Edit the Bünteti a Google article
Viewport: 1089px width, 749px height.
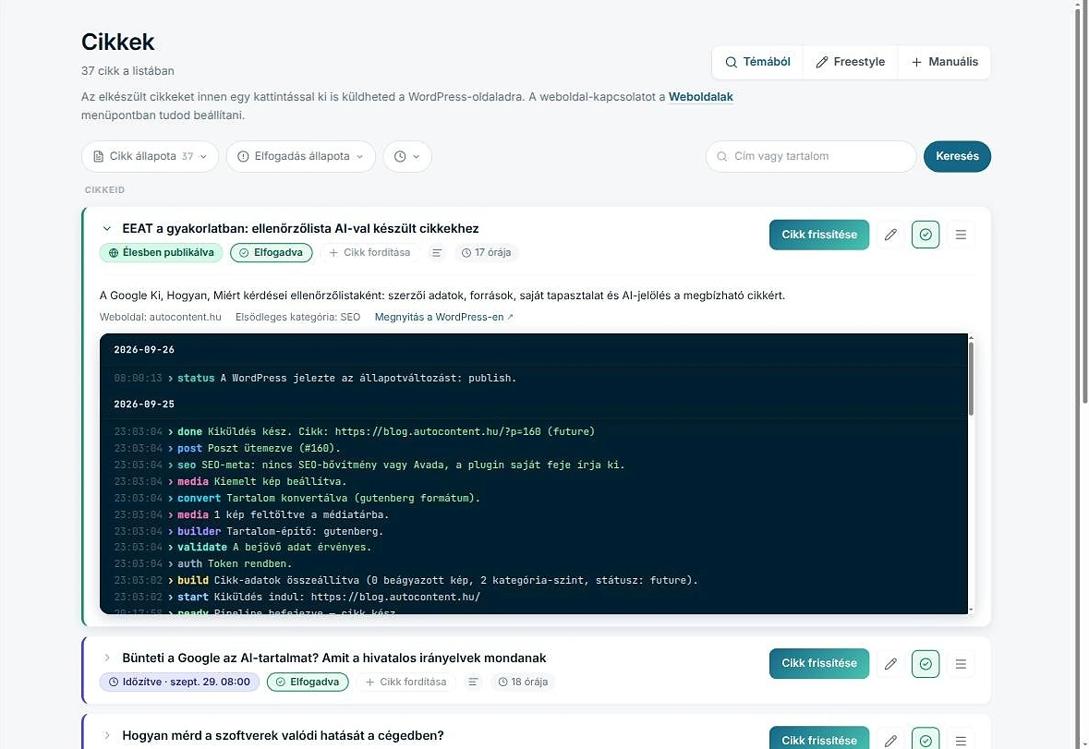(x=890, y=664)
